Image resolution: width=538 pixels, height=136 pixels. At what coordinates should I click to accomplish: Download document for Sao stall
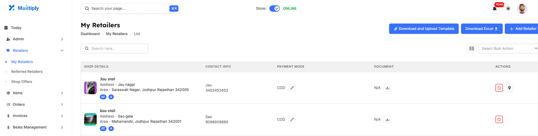click(x=387, y=120)
